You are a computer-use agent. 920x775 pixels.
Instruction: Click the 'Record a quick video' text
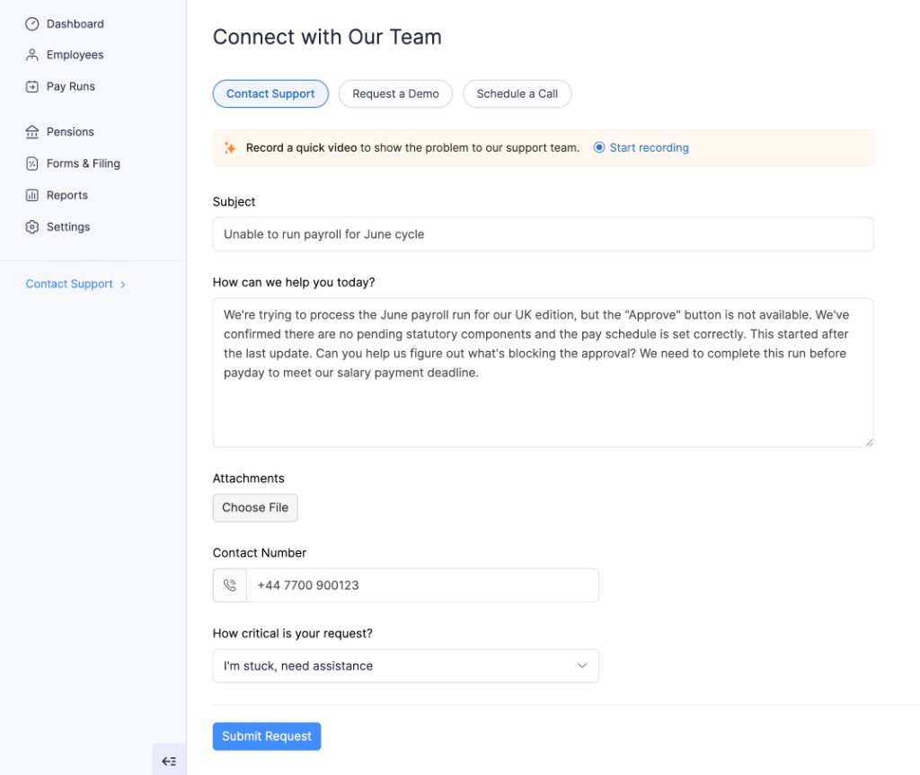tap(301, 148)
